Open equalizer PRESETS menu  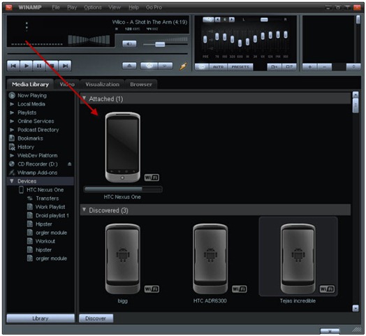pos(240,67)
